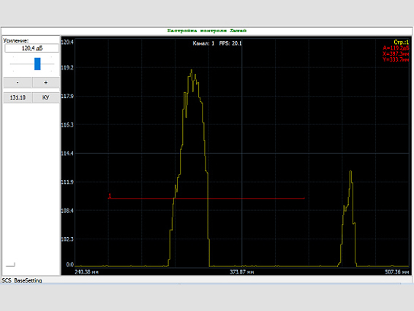The height and width of the screenshot is (311, 414).
Task: Move the blue gain slider handle
Action: click(37, 64)
